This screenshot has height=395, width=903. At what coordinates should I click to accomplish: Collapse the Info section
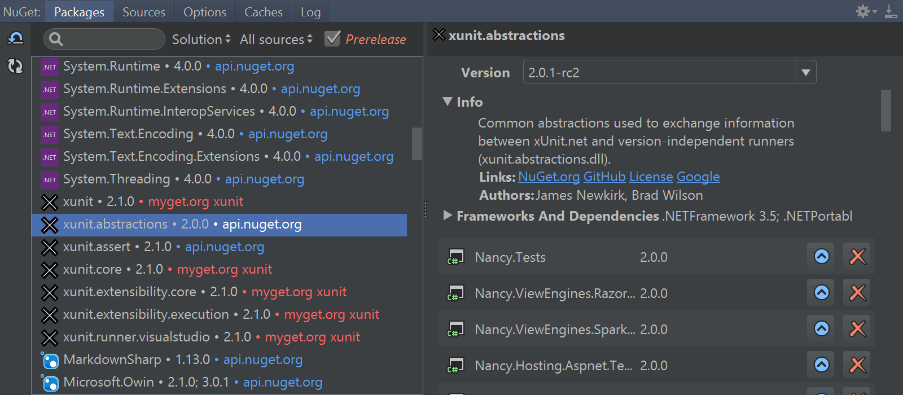pos(448,102)
